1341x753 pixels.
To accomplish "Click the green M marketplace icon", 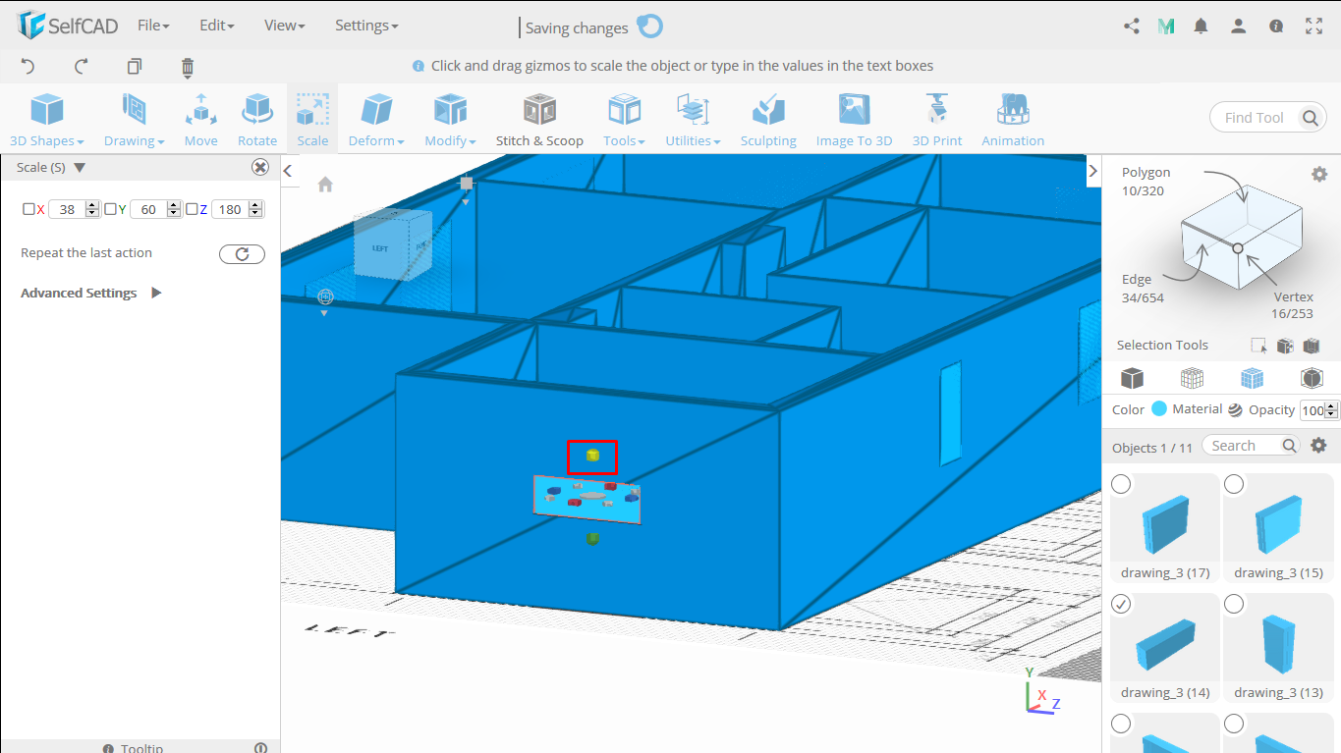I will tap(1166, 27).
